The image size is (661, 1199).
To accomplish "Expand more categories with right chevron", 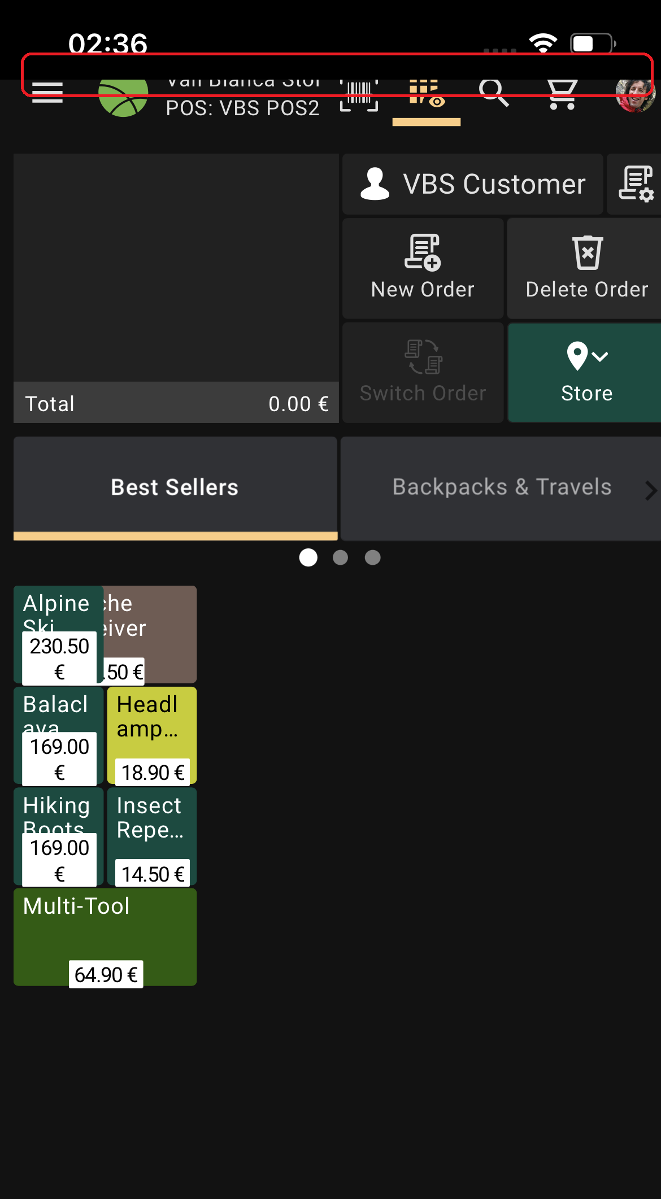I will coord(650,490).
